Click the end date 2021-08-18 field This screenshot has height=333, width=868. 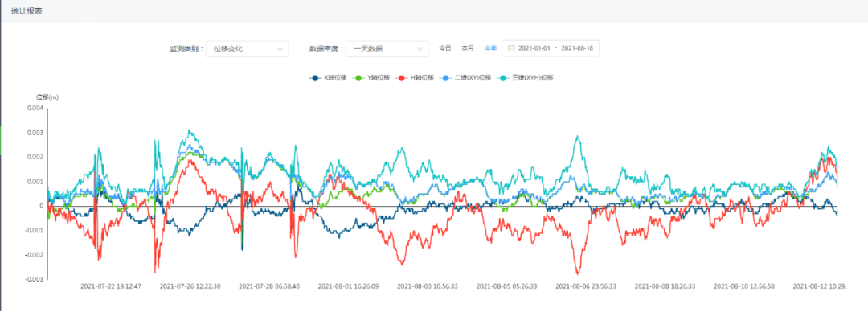click(x=577, y=49)
